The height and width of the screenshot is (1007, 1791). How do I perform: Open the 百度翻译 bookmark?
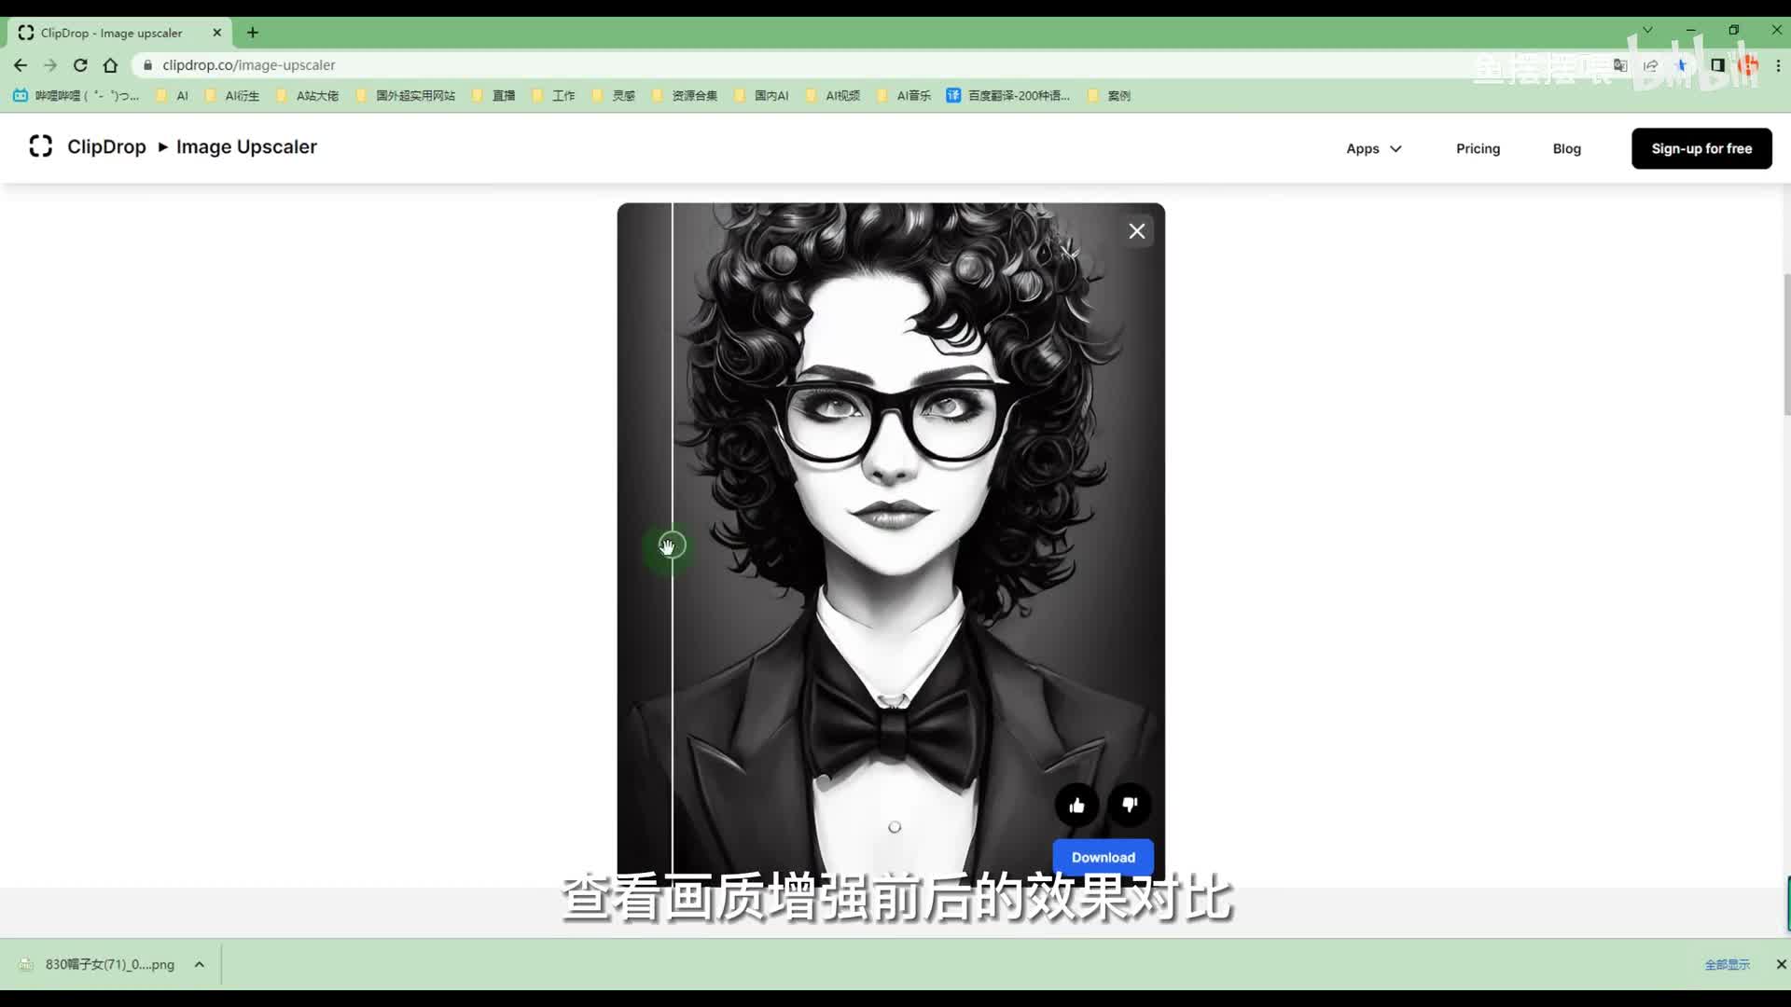pyautogui.click(x=1008, y=95)
